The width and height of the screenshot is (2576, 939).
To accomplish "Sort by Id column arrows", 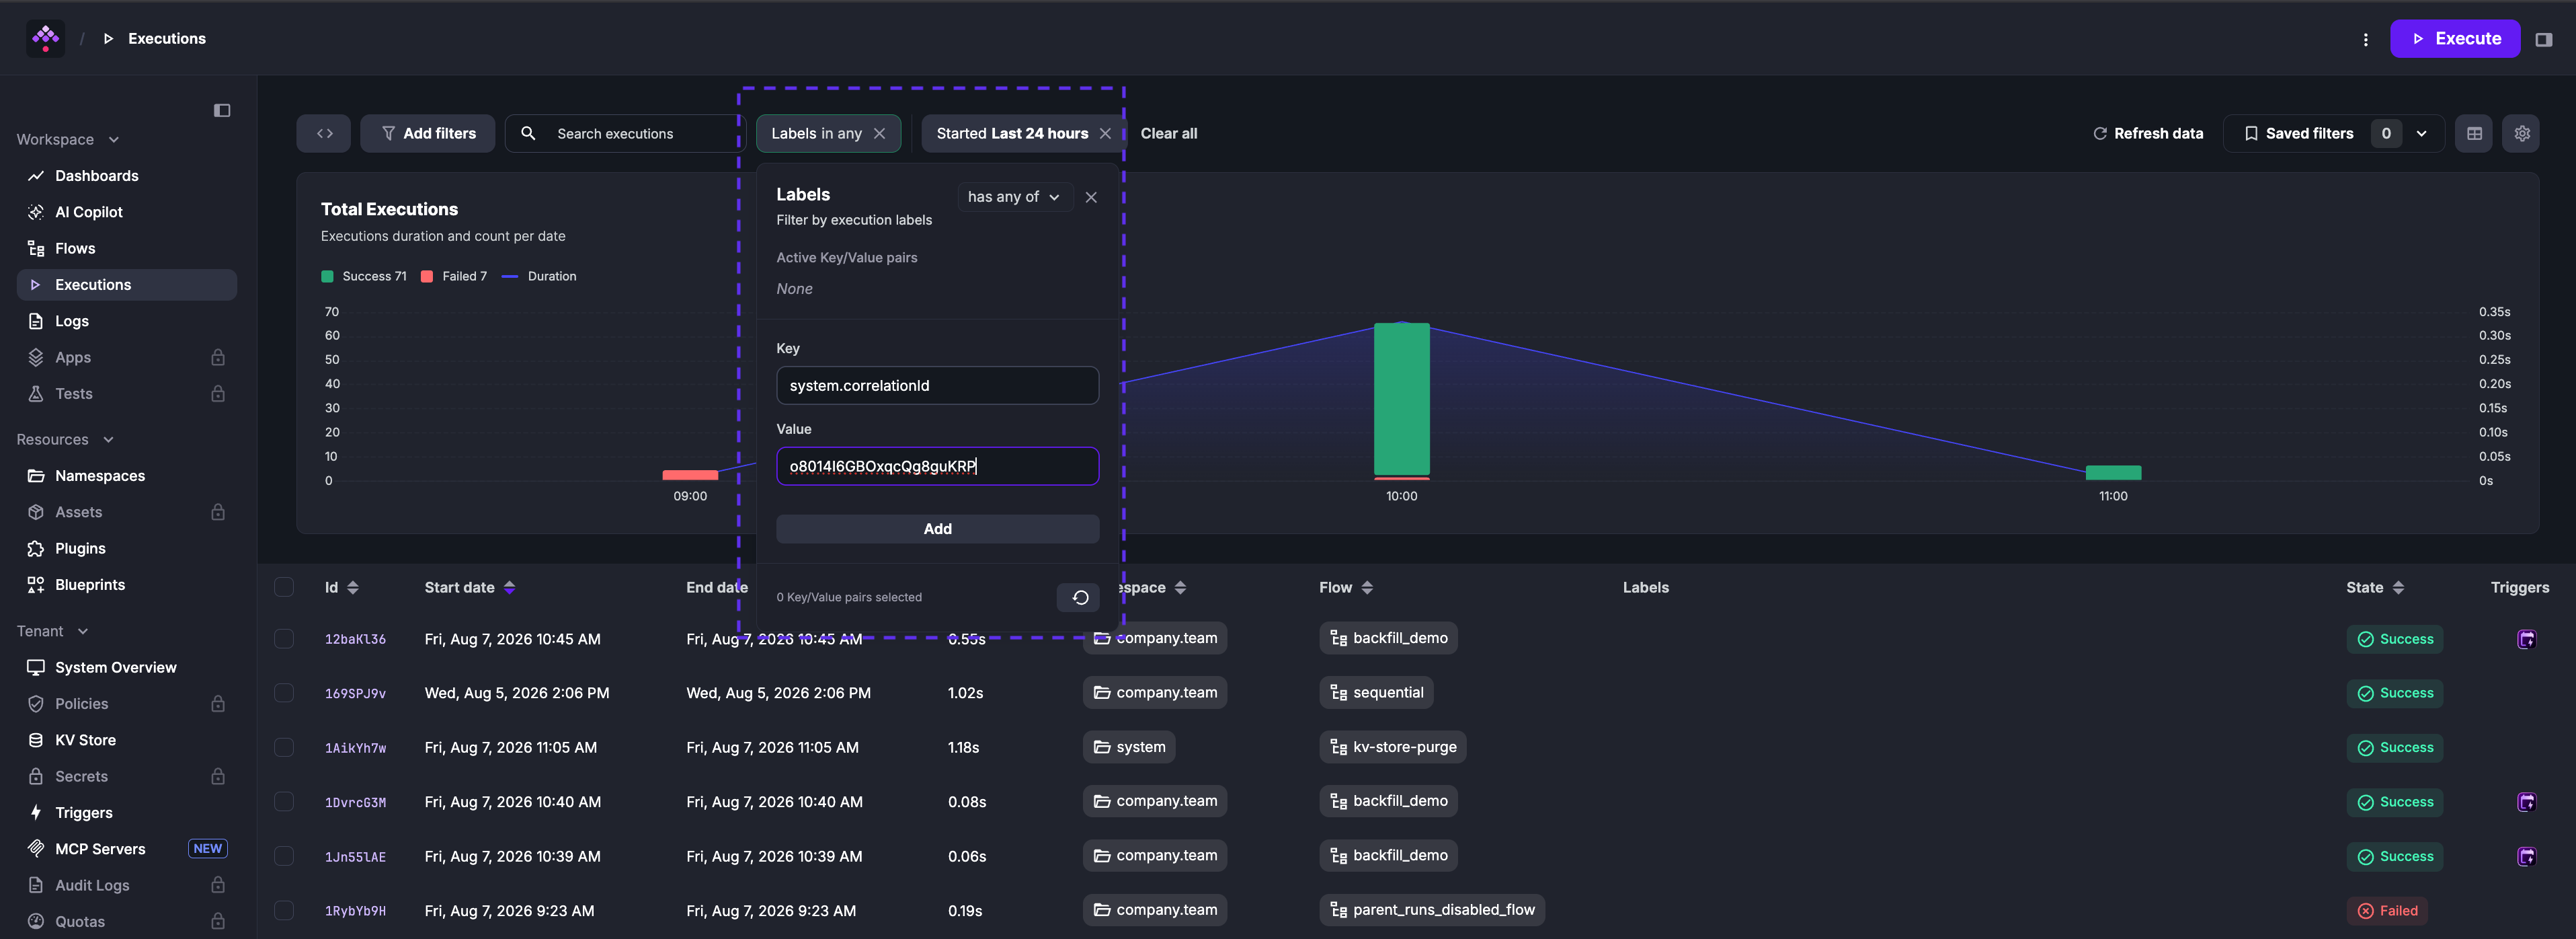I will [352, 588].
